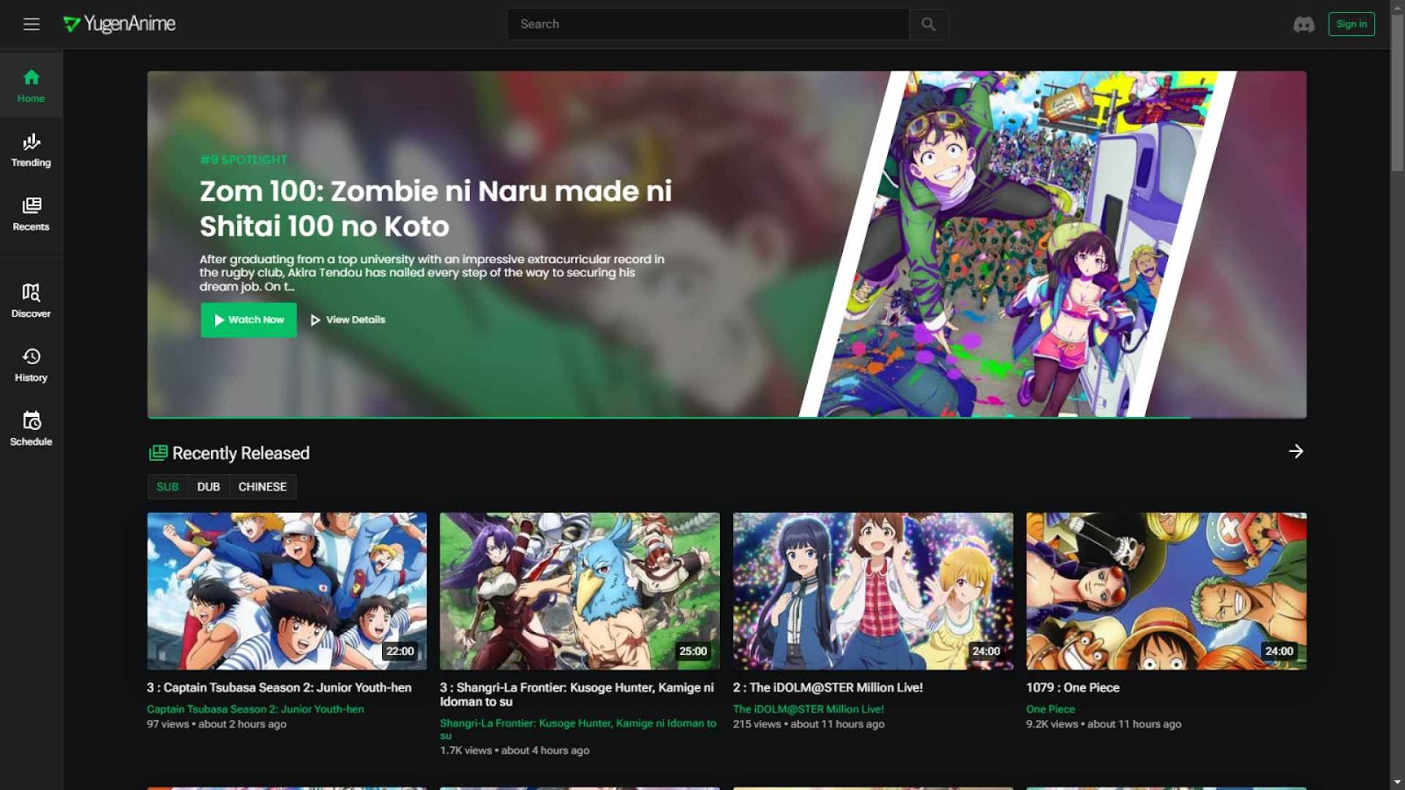Click the '#9 SPOTLIGHT' label

pos(243,160)
